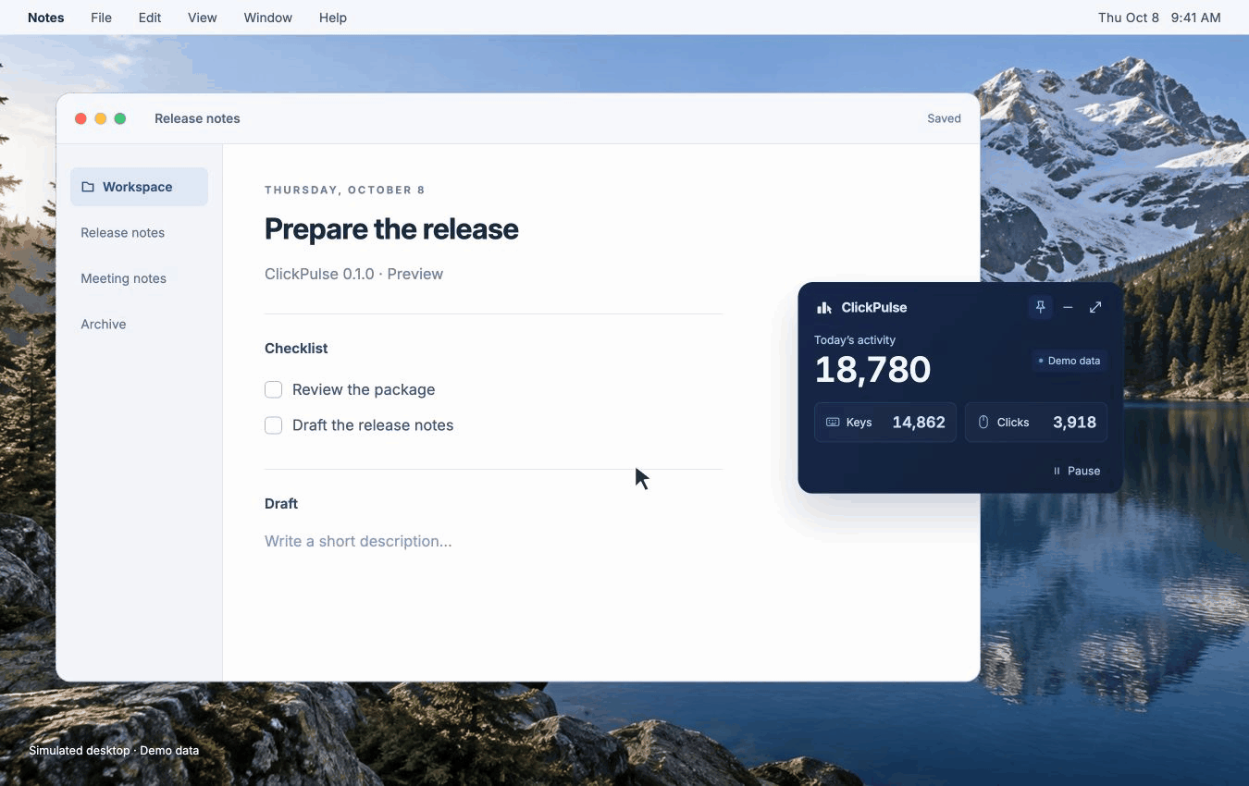Click the Today's activity label
Screen dimensions: 1249x786
point(855,340)
